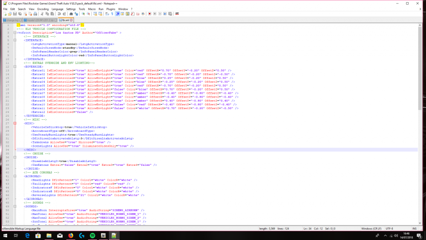The width and height of the screenshot is (426, 240).
Task: Collapse the ACORONAS fold marker on line 41
Action: pos(15,176)
